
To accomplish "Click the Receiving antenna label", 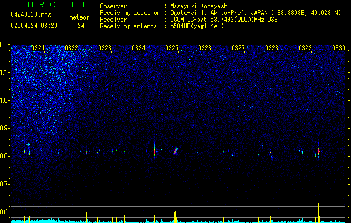I will click(x=128, y=26).
